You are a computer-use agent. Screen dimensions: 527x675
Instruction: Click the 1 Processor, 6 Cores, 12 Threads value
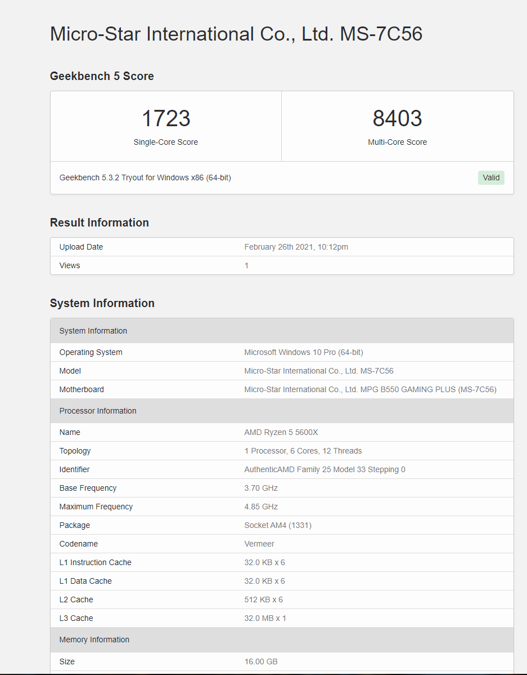tap(303, 451)
